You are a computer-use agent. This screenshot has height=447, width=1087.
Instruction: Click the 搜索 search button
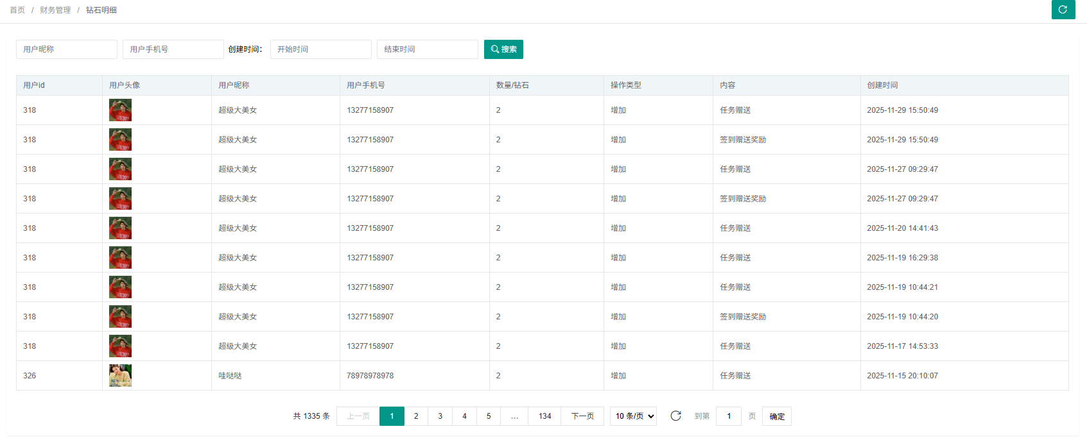pyautogui.click(x=503, y=49)
